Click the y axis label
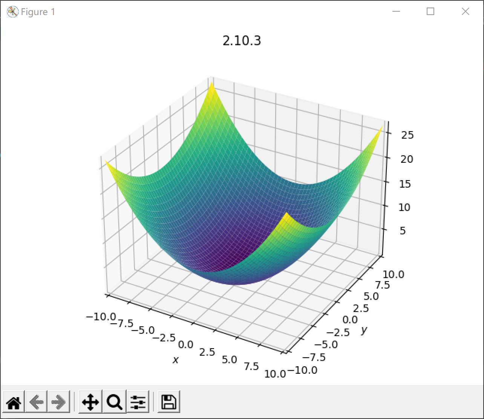 [364, 330]
